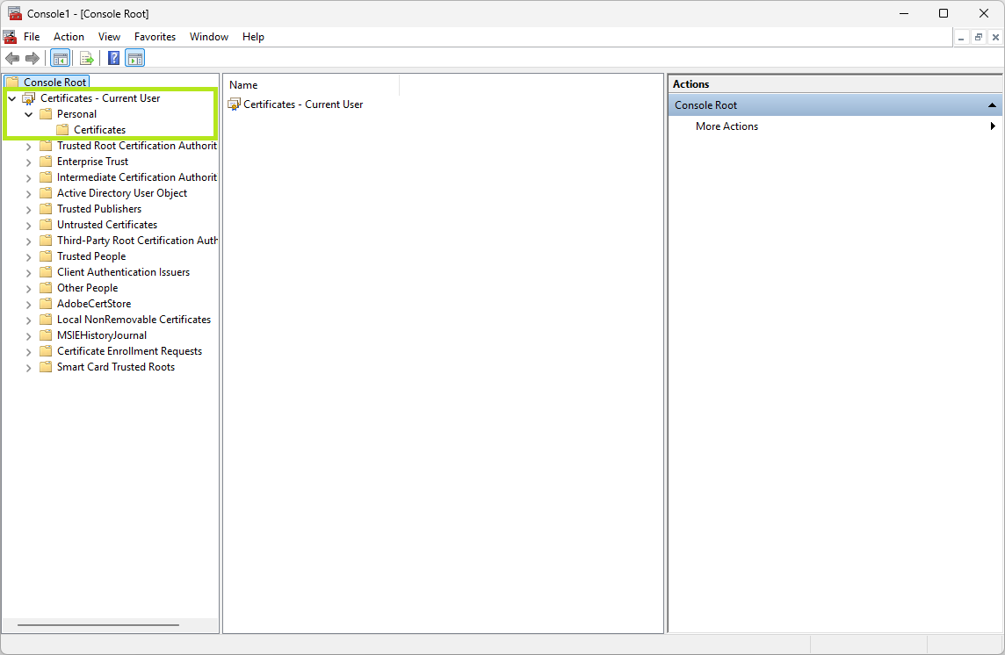Image resolution: width=1005 pixels, height=655 pixels.
Task: Click the Console Root folder icon
Action: (12, 82)
